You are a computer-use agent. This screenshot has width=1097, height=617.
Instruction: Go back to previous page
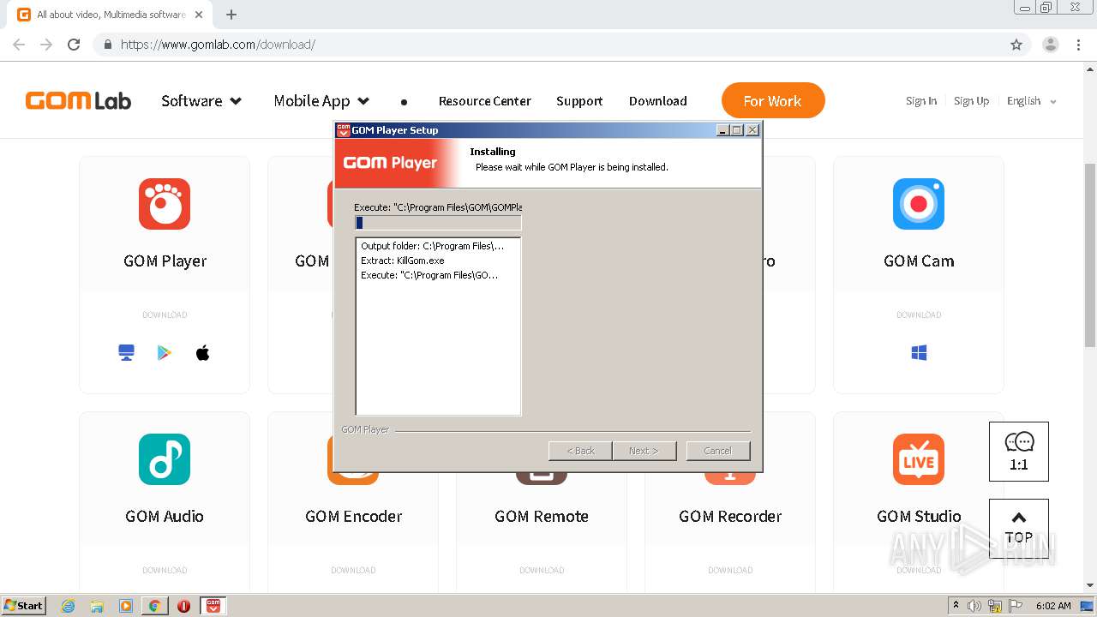coord(19,45)
